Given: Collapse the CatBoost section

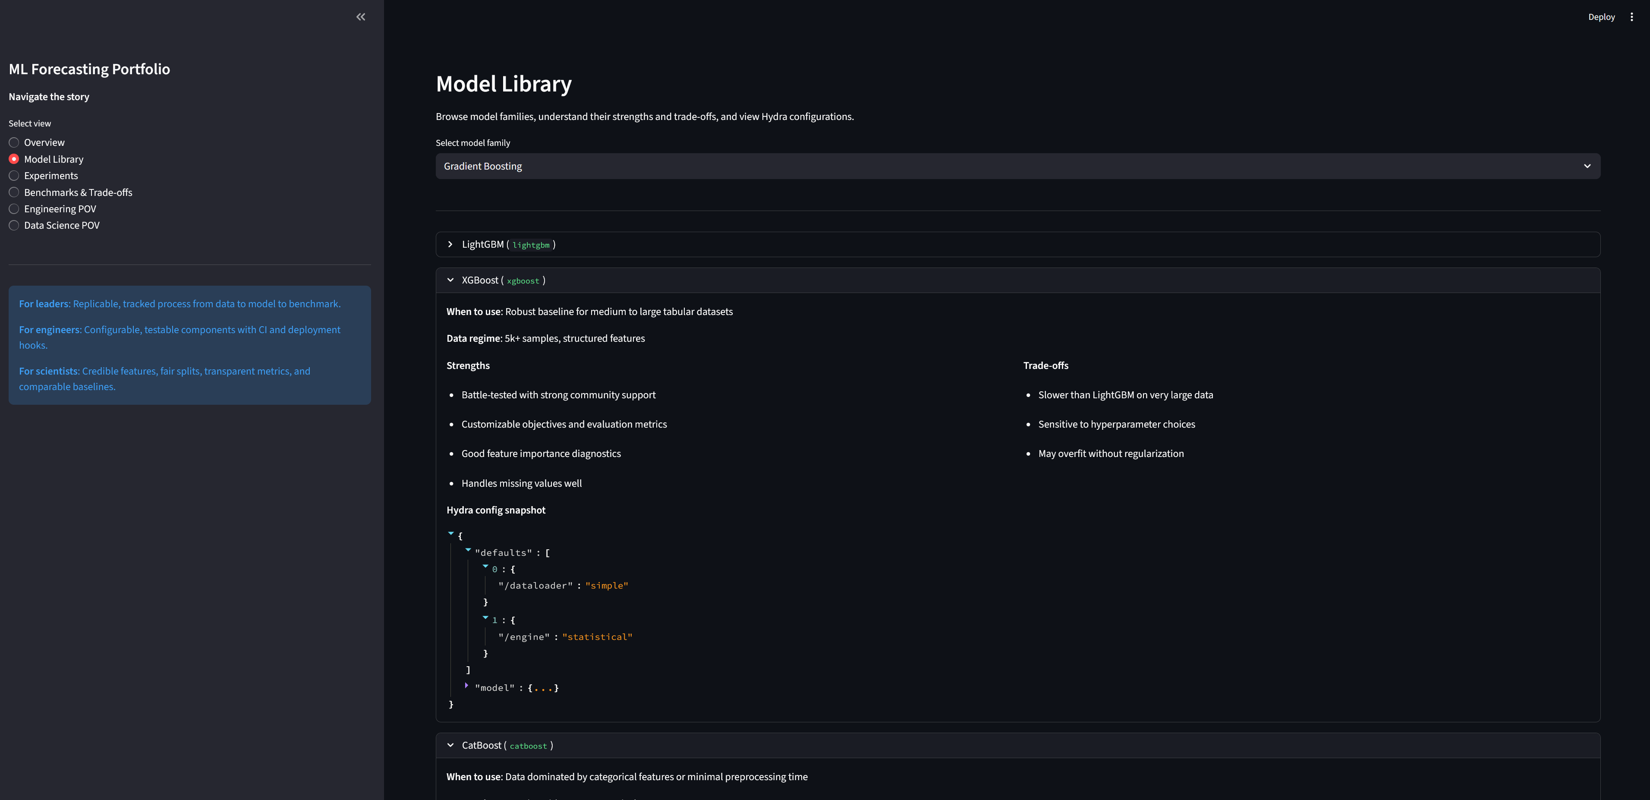Looking at the screenshot, I should [x=1018, y=746].
